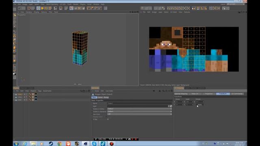Click the Move X value field

pyautogui.click(x=179, y=102)
